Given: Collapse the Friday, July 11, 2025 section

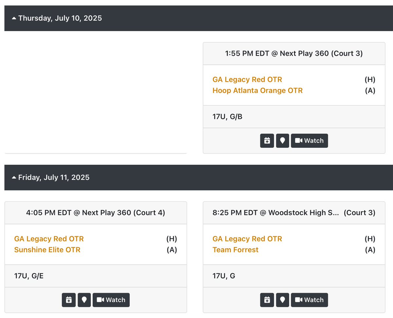Looking at the screenshot, I should [x=51, y=178].
